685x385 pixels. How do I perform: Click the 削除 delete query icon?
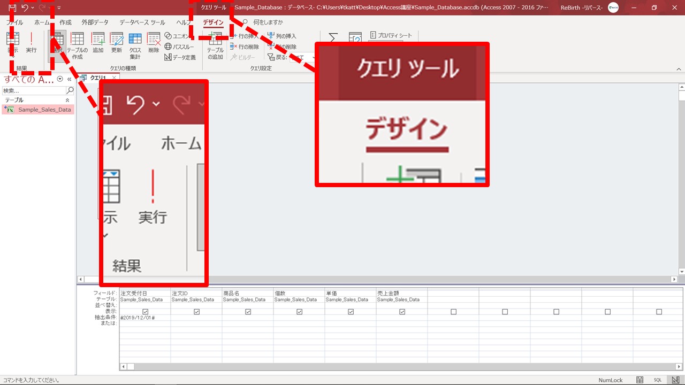click(x=154, y=42)
